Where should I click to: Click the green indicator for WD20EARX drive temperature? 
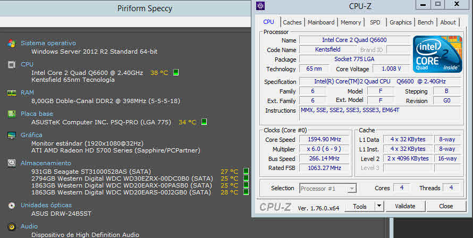pyautogui.click(x=246, y=185)
